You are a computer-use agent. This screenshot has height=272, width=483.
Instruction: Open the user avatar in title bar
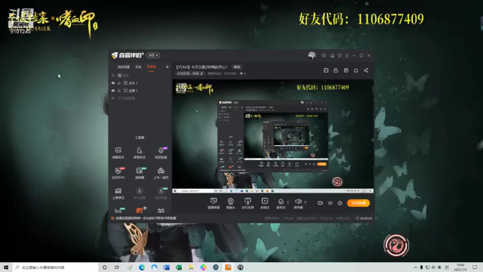click(x=312, y=55)
